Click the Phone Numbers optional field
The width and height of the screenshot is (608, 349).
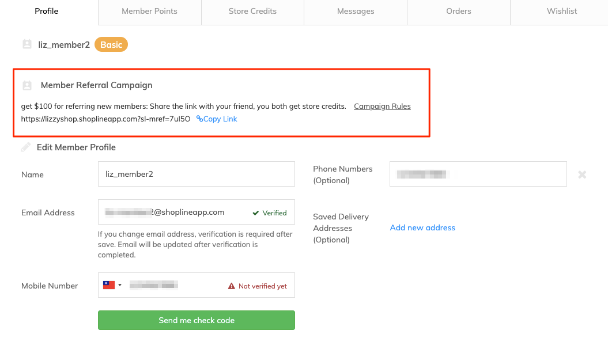coord(478,174)
